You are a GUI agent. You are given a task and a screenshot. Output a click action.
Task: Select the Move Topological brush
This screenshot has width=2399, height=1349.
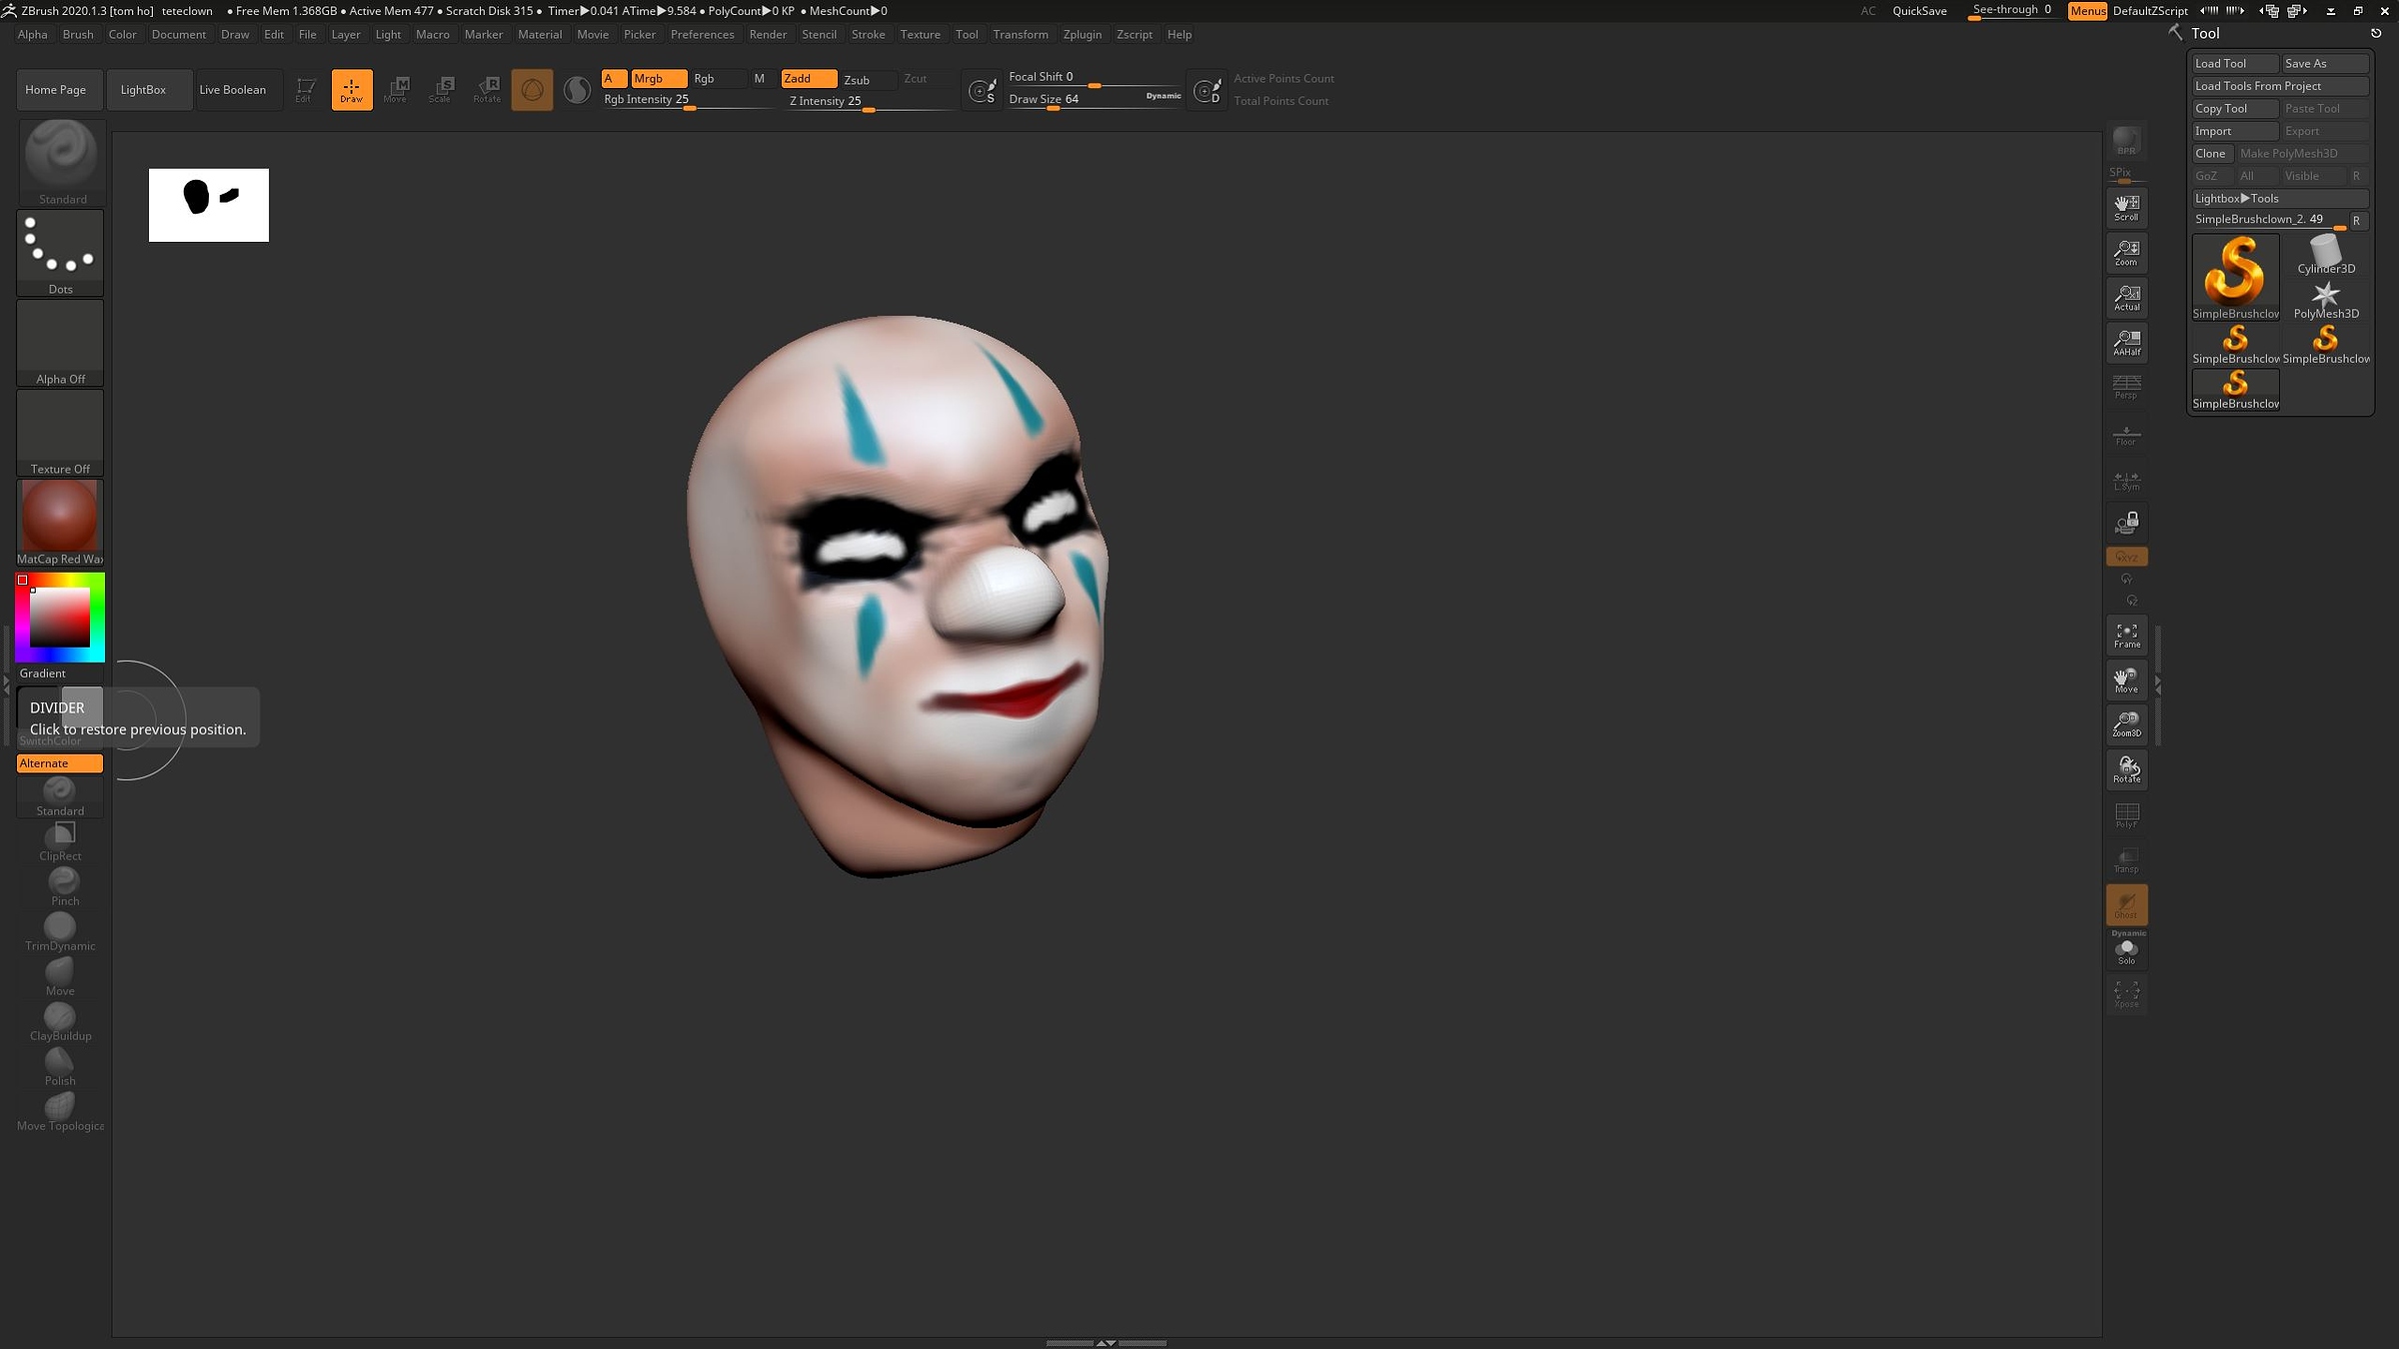point(59,1106)
